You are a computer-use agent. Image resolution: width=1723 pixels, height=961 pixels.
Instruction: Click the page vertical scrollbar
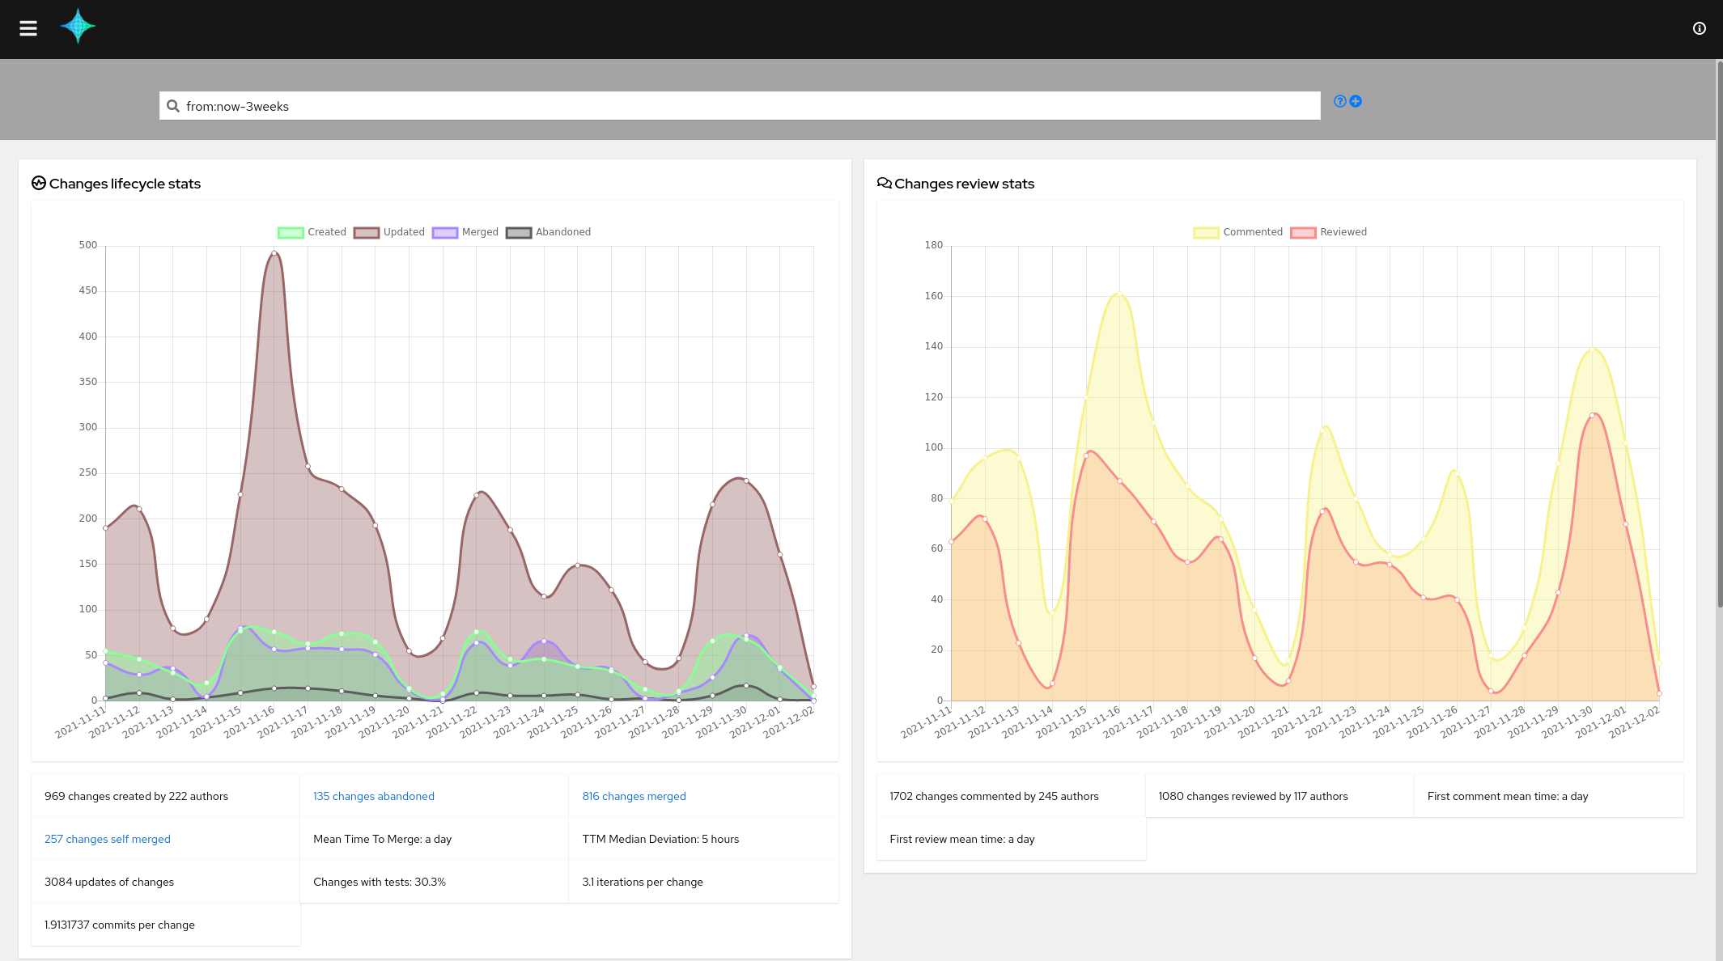[1719, 332]
